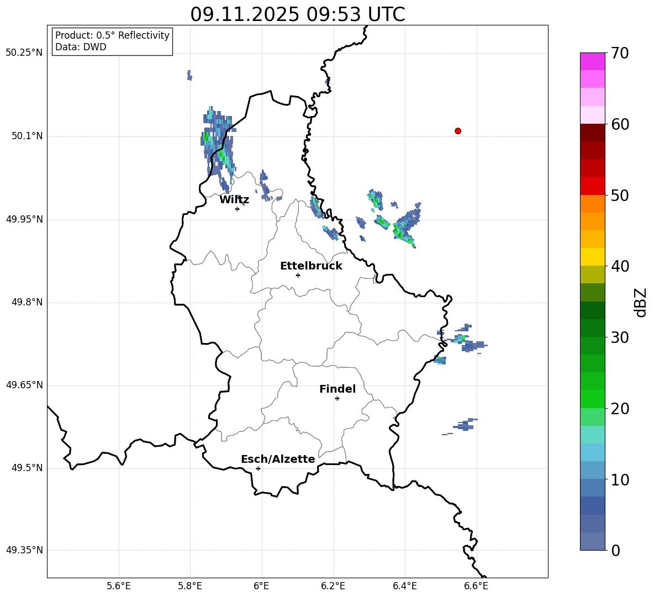Click the Findel station cross marker
This screenshot has width=654, height=597.
click(x=337, y=399)
